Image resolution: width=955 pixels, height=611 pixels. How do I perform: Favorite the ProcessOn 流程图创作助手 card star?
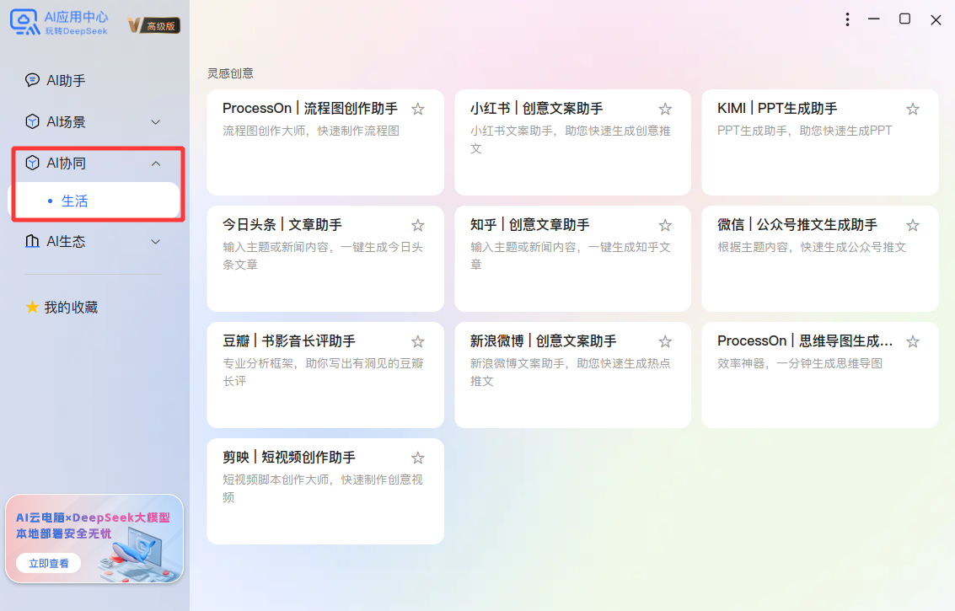point(418,109)
